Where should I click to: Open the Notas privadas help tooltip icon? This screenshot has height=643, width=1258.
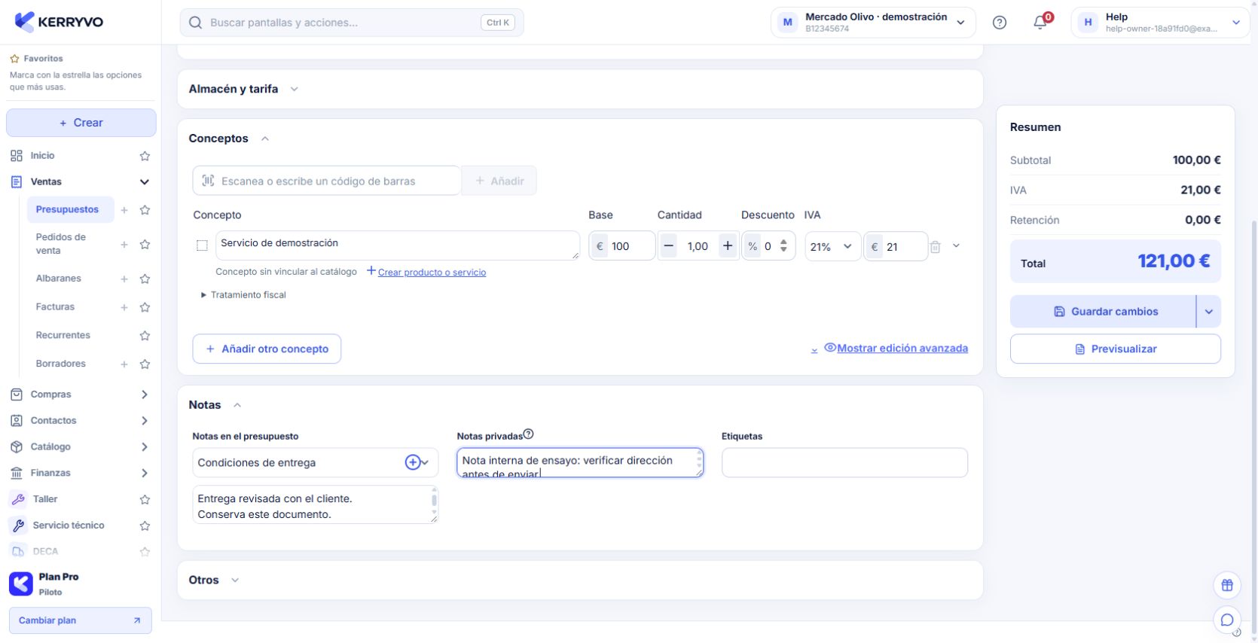(528, 434)
